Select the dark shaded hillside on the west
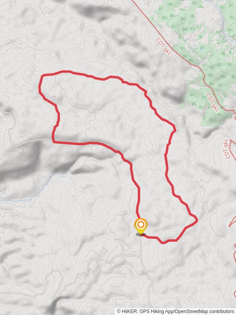 (x=20, y=163)
